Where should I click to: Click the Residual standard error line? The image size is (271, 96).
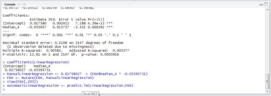63,43
